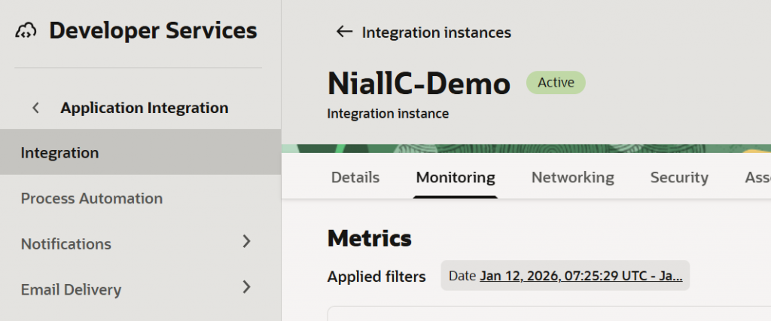Select the Monitoring tab
The height and width of the screenshot is (321, 771).
[456, 178]
